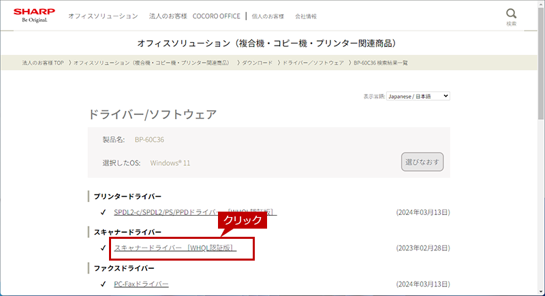Click the プリンタードライバー section heading
This screenshot has height=296, width=545.
tap(127, 197)
